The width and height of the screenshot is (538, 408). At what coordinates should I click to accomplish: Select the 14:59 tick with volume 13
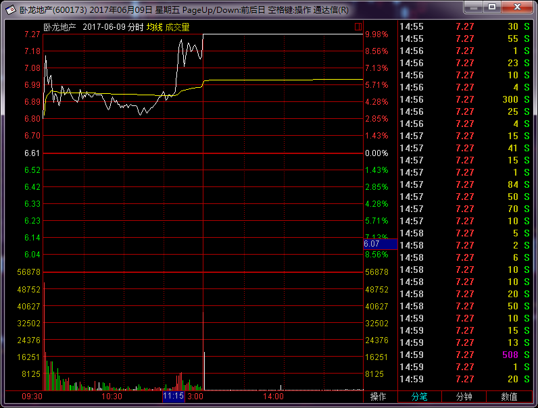pyautogui.click(x=465, y=342)
